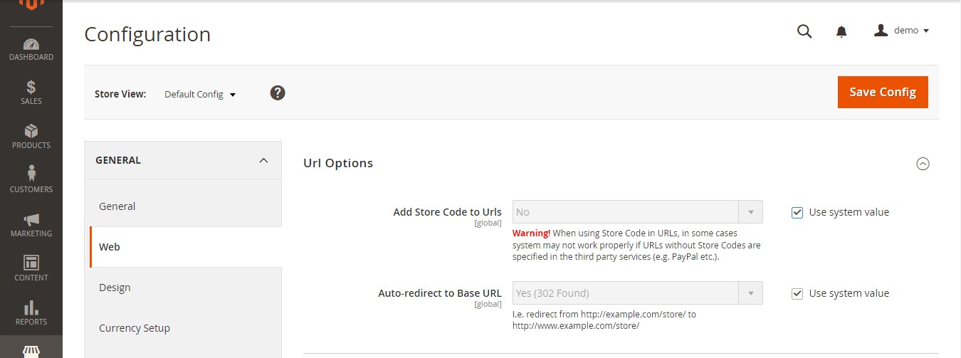Uncheck Use system value for Add Store Code
961x358 pixels.
tap(797, 212)
